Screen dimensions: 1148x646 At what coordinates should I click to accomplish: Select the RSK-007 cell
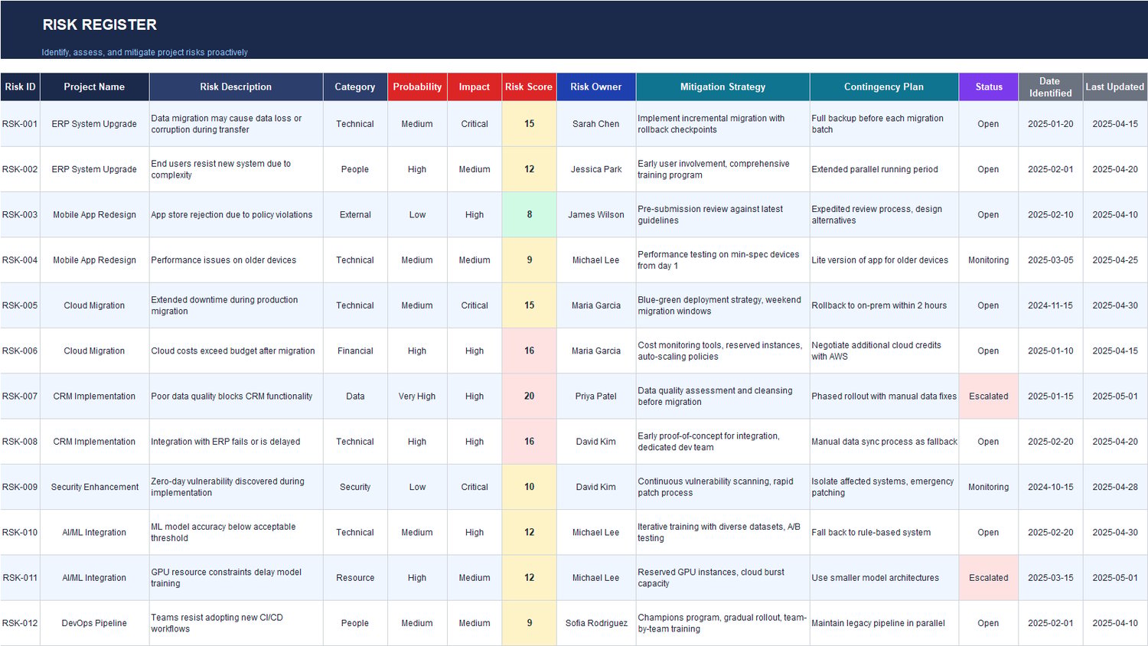point(20,396)
